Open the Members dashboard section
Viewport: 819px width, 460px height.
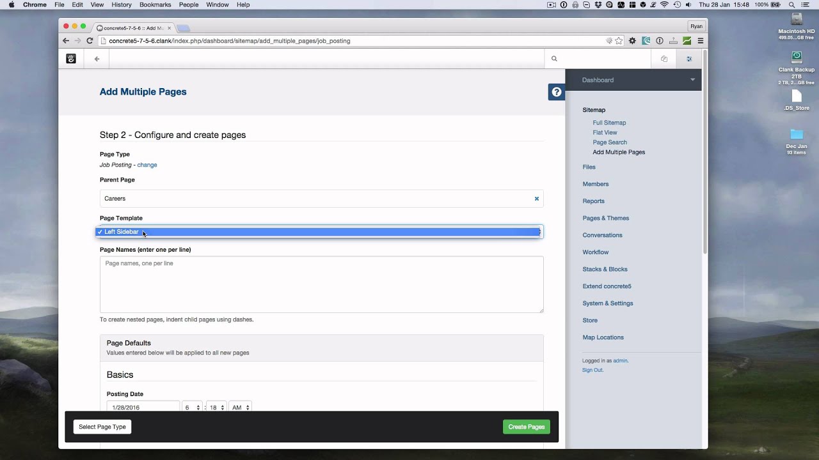coord(596,184)
